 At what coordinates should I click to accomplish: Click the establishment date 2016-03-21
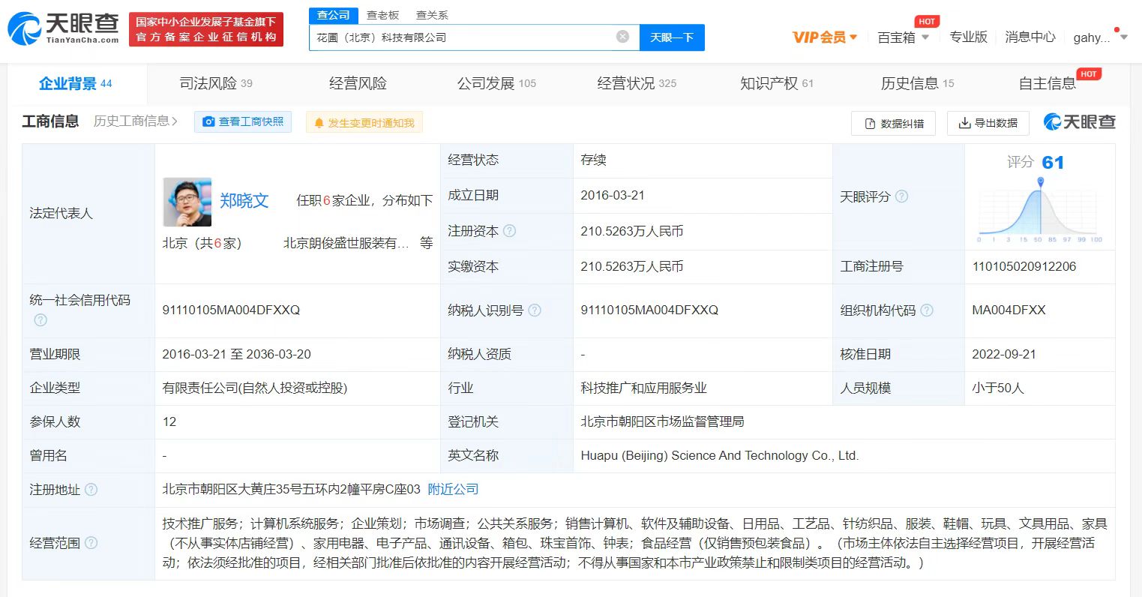[613, 195]
